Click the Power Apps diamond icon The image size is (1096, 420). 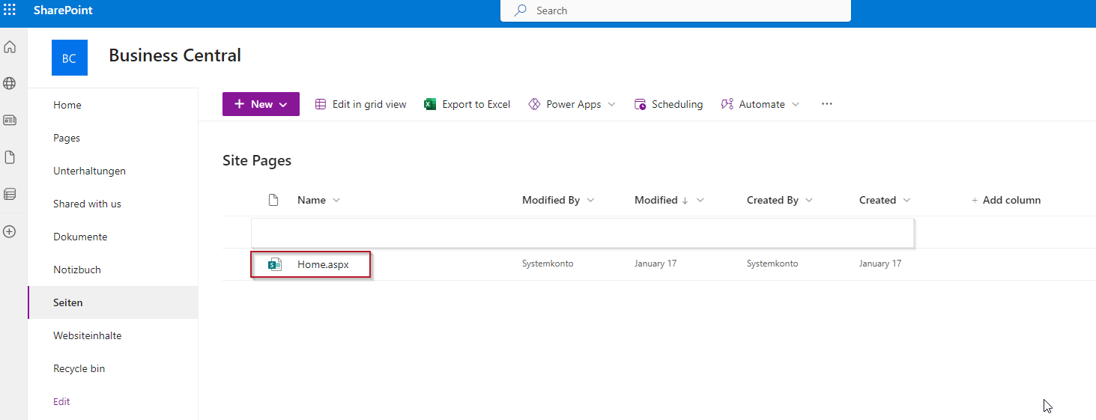pyautogui.click(x=534, y=104)
